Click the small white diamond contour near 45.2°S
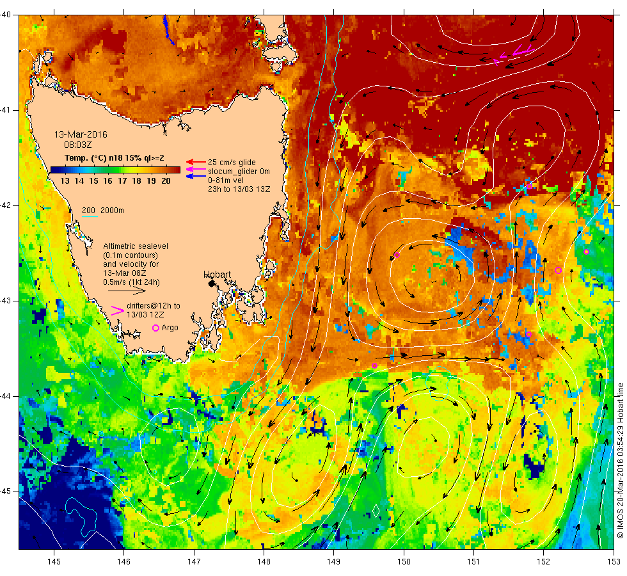Screen dimensions: 627x576 tap(376, 511)
